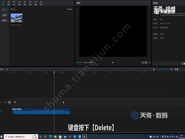Viewport: 185px width, 139px height.
Task: Enter fullscreen preview mode
Action: 150,62
